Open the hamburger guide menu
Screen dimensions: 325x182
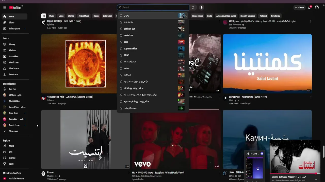tap(5, 8)
